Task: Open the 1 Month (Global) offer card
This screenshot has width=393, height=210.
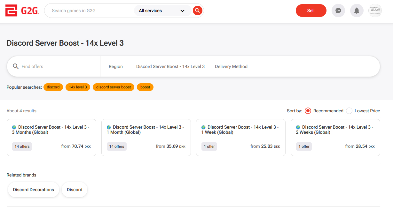Action: [x=146, y=137]
